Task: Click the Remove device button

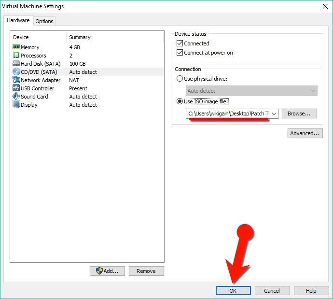Action: 146,271
